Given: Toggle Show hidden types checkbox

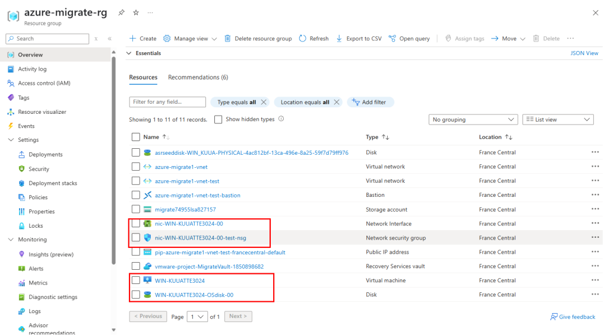Looking at the screenshot, I should click(218, 119).
